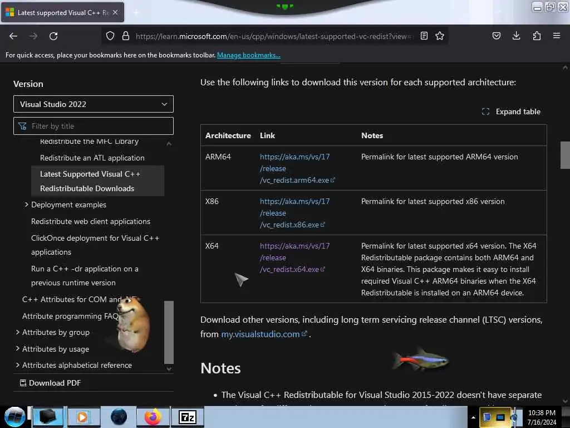Switch to Firefox in the taskbar
The image size is (570, 428).
(153, 417)
